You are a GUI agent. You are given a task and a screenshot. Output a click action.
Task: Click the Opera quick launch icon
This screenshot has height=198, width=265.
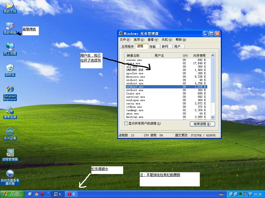pyautogui.click(x=42, y=194)
